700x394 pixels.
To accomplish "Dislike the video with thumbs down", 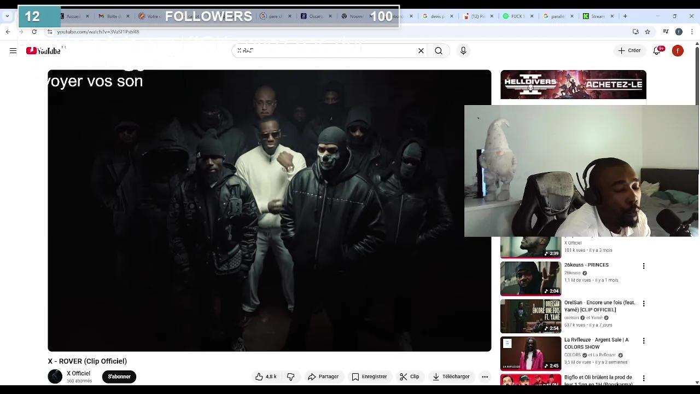I will click(291, 376).
